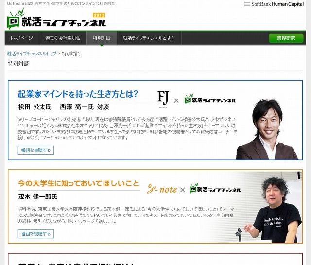Open the トップページ menu item
Image resolution: width=311 pixels, height=265 pixels.
21,38
